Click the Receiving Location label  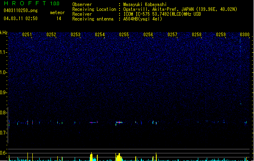tap(94, 9)
